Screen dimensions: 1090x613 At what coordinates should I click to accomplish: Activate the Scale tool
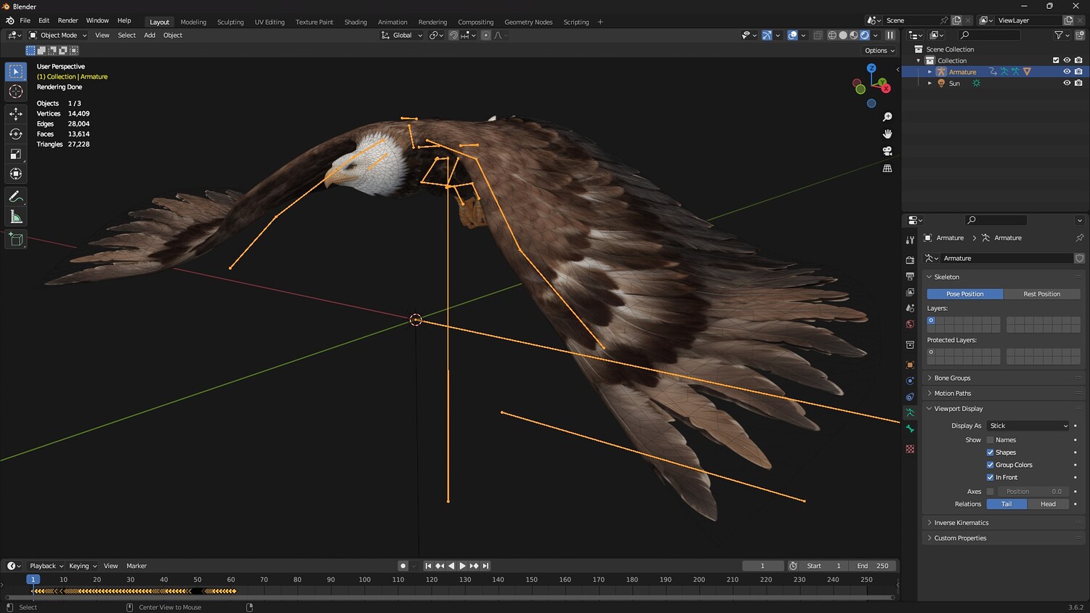(15, 154)
